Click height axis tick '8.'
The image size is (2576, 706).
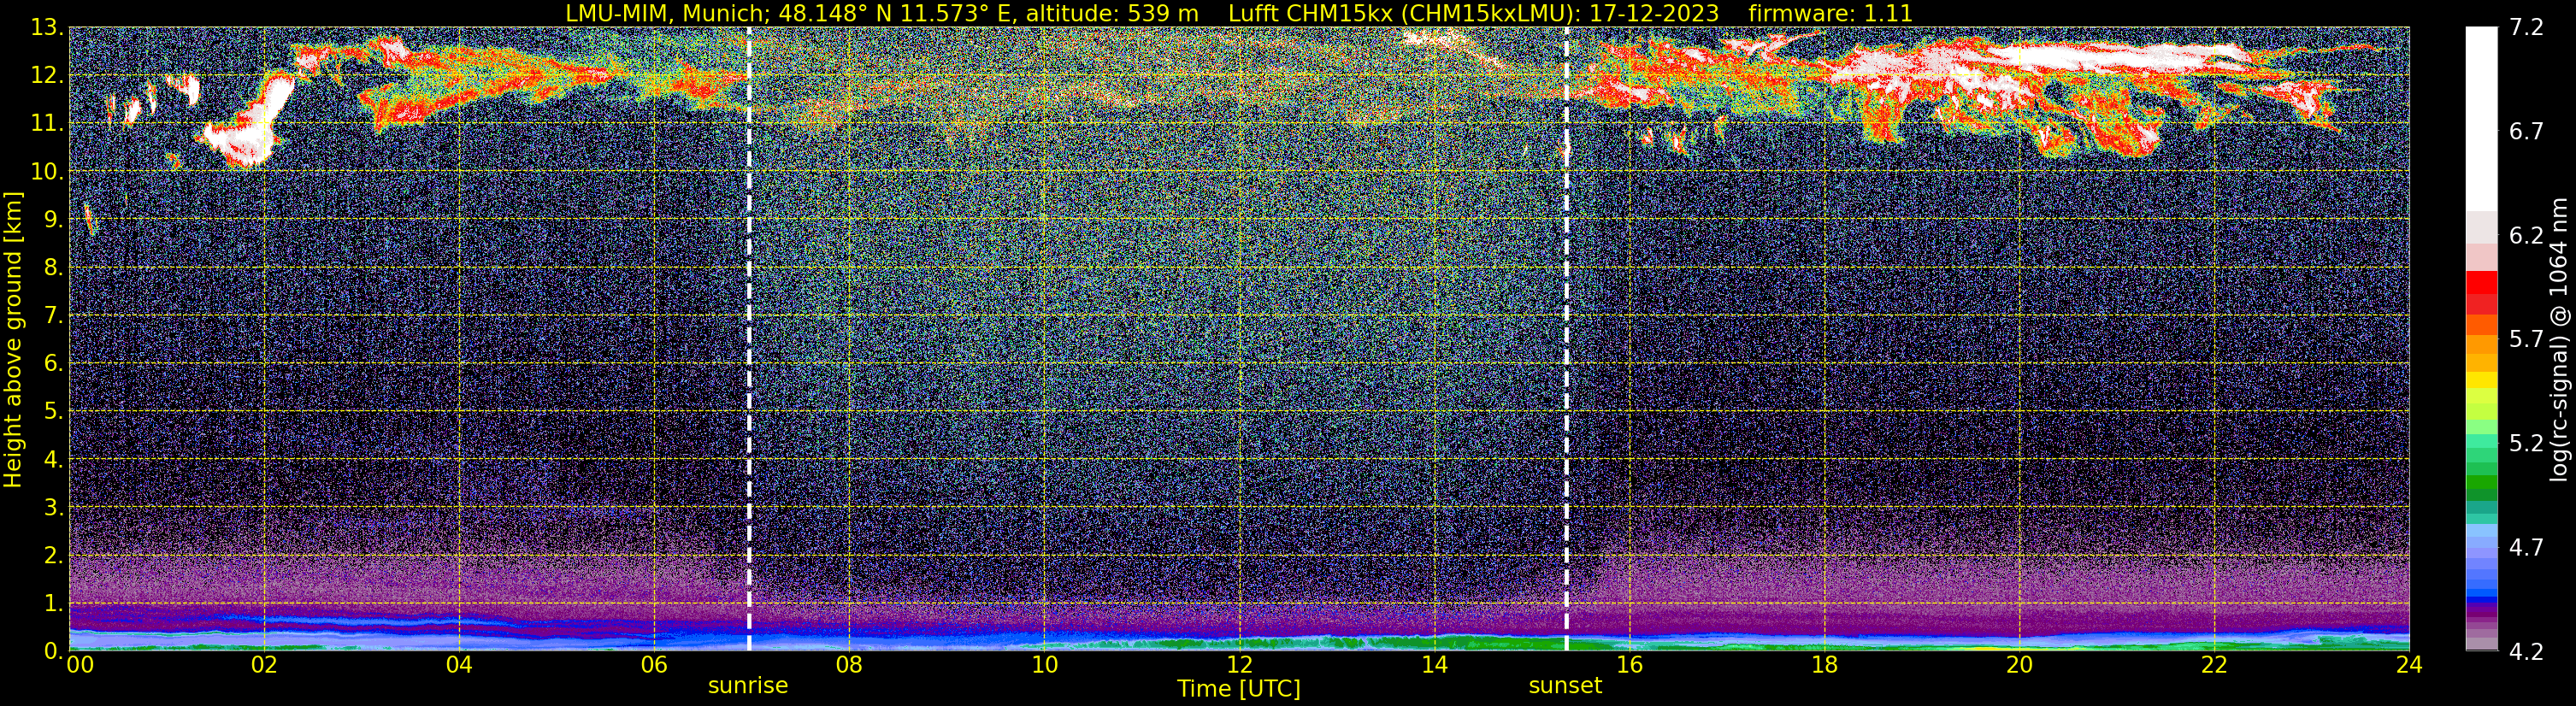[x=54, y=268]
